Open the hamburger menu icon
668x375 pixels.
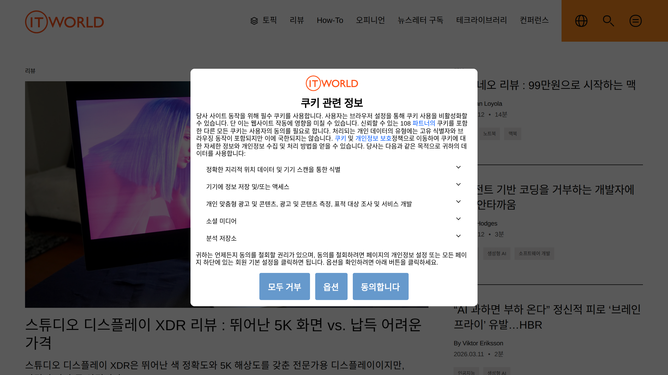[x=636, y=21]
